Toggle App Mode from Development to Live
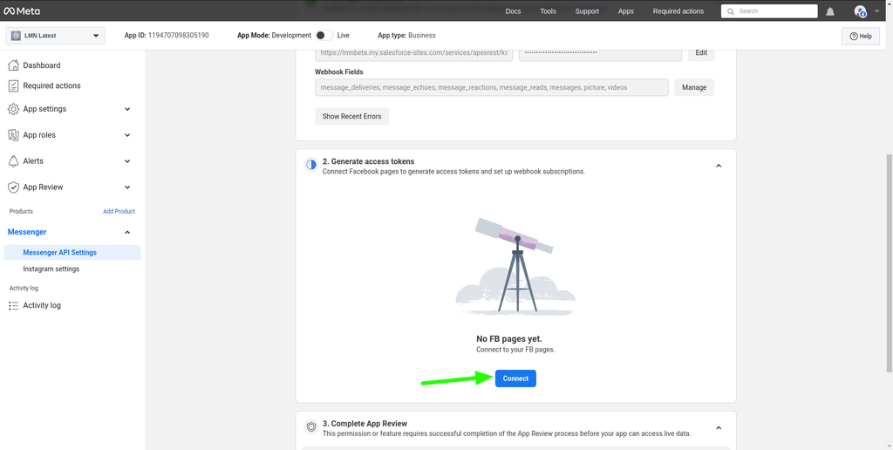The width and height of the screenshot is (893, 450). [x=324, y=35]
